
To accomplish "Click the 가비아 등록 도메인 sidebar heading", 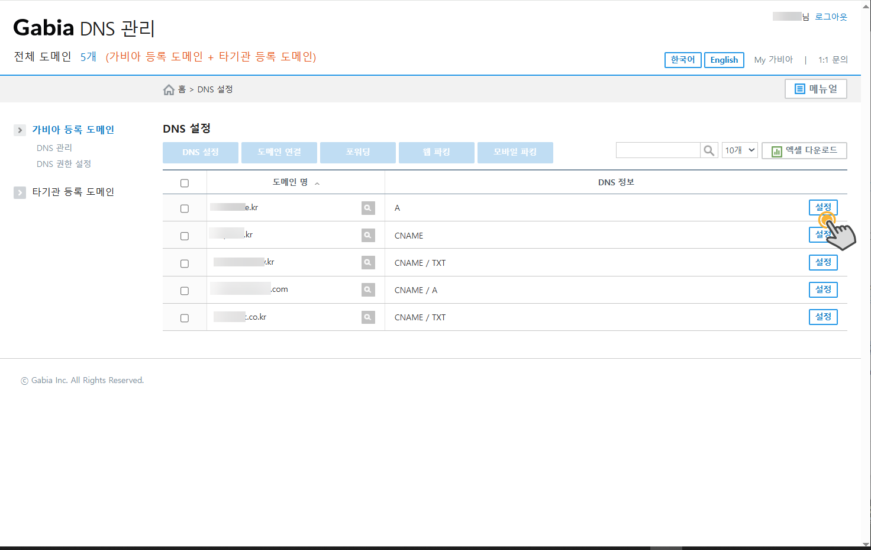I will click(x=73, y=130).
